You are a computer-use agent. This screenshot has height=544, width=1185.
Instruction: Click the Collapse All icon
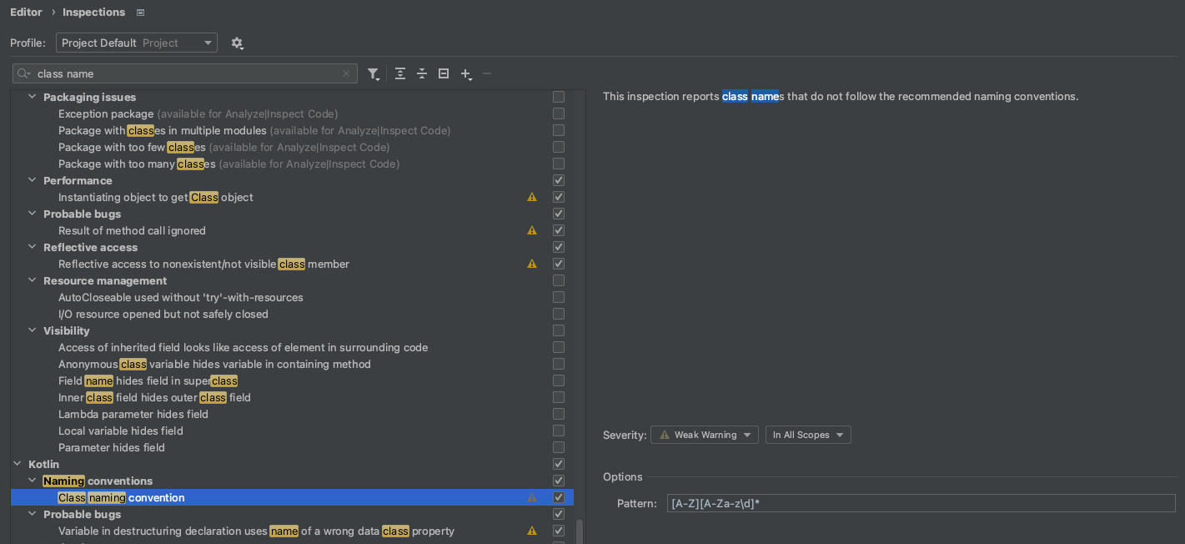pyautogui.click(x=422, y=73)
